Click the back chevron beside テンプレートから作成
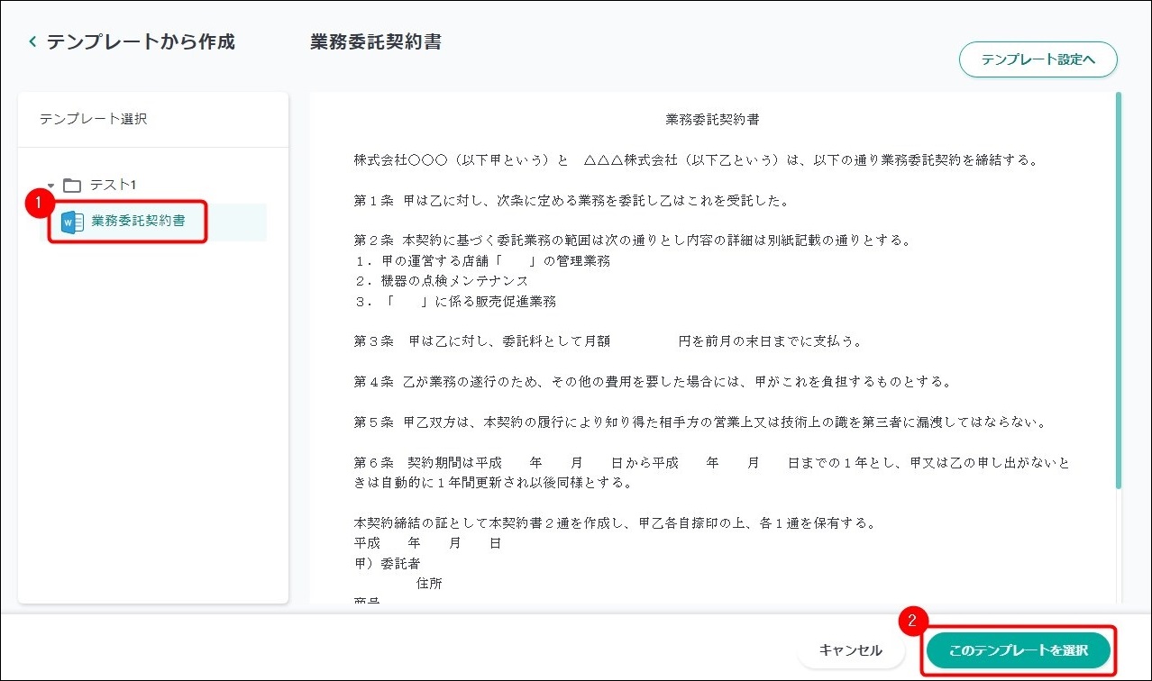The width and height of the screenshot is (1152, 681). click(33, 41)
